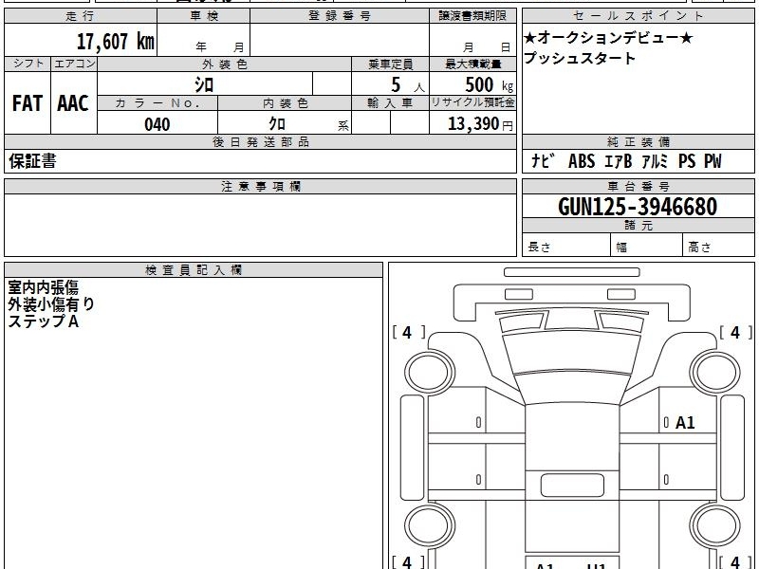Click the front-right tire rating [4]
Screen dimensions: 759x569
click(736, 333)
